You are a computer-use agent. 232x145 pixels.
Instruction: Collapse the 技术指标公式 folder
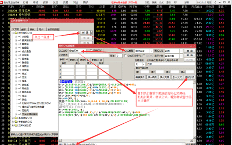pos(13,33)
